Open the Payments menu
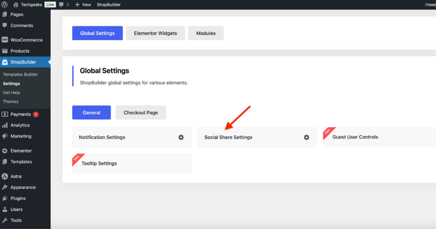Image resolution: width=436 pixels, height=229 pixels. pos(25,114)
